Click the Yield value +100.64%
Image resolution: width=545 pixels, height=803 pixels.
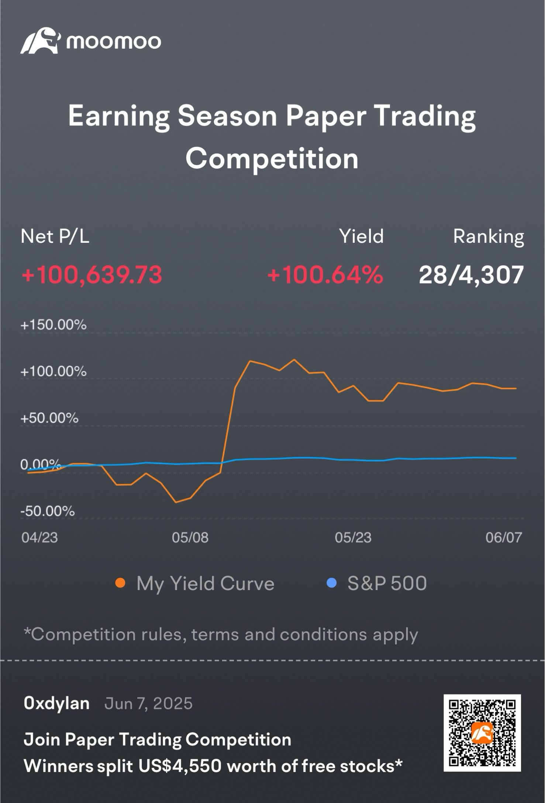pyautogui.click(x=325, y=275)
